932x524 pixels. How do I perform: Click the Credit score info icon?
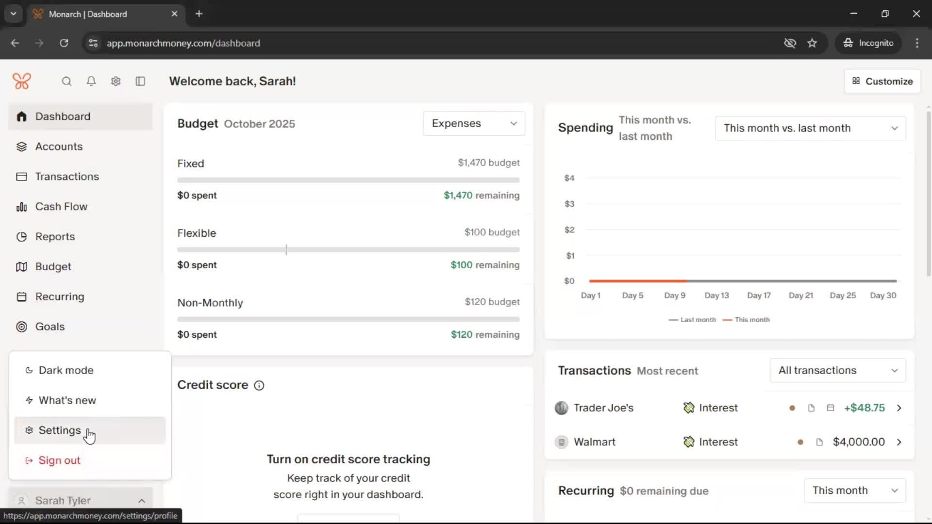click(x=259, y=385)
